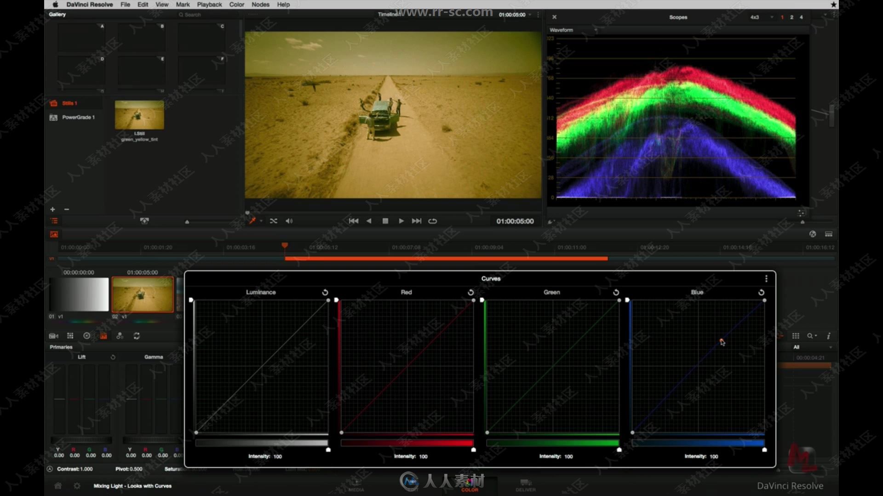
Task: Show four scopes with layout 4
Action: [x=801, y=17]
